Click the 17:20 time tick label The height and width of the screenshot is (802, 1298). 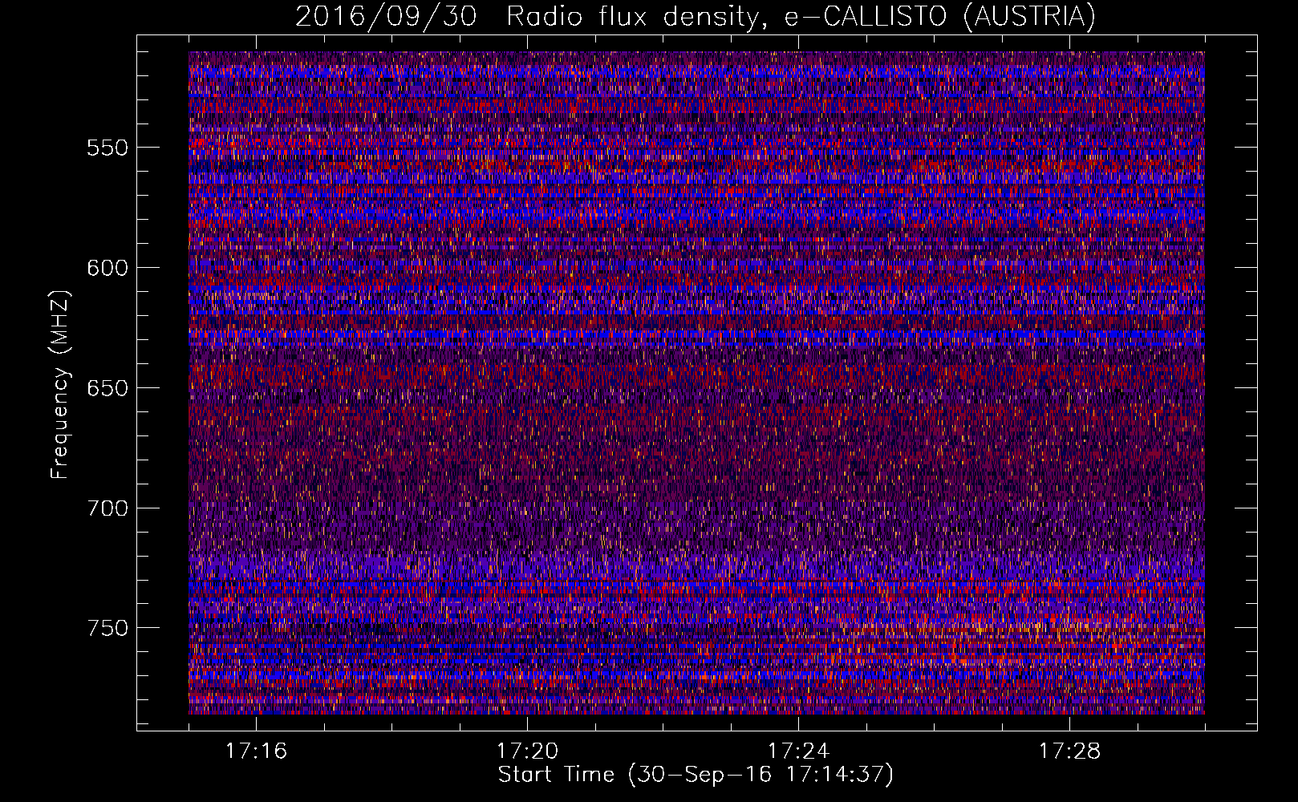pos(527,751)
